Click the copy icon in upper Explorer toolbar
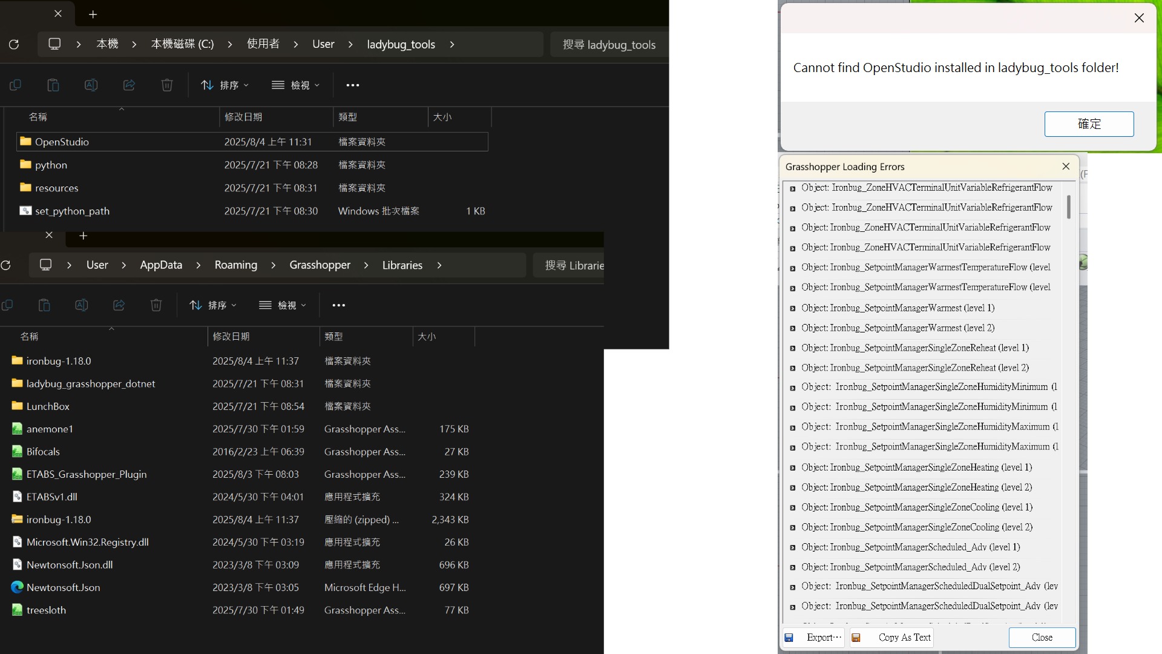 click(x=16, y=85)
